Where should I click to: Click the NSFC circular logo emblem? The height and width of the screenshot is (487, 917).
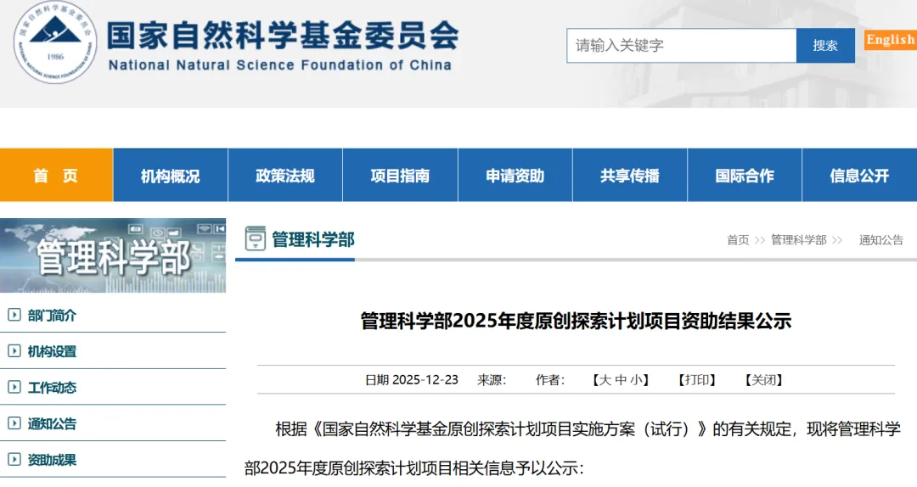pyautogui.click(x=56, y=42)
